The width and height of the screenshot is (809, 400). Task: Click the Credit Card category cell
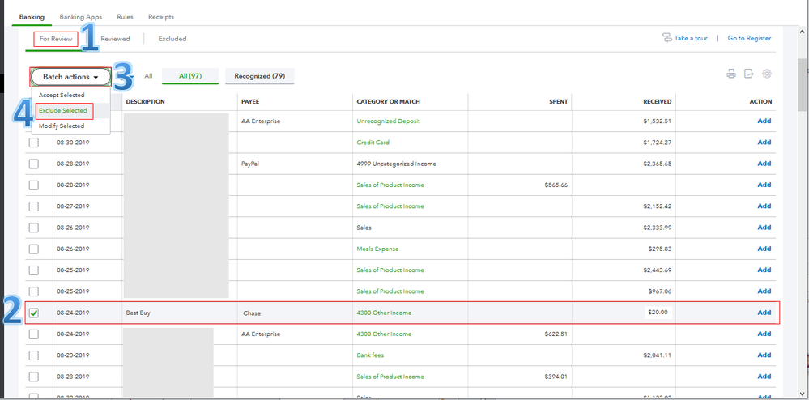(x=373, y=142)
